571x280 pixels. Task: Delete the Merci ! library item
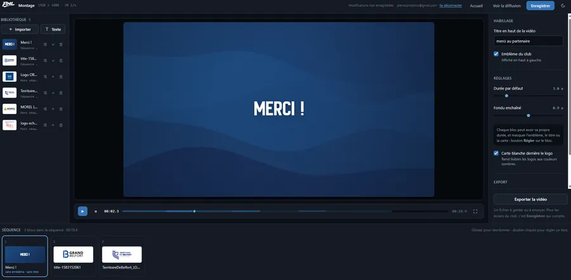61,44
